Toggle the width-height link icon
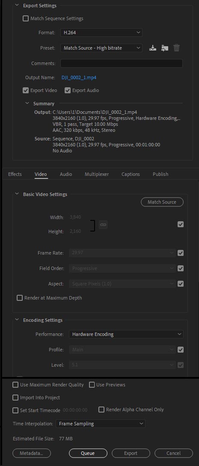 103,225
